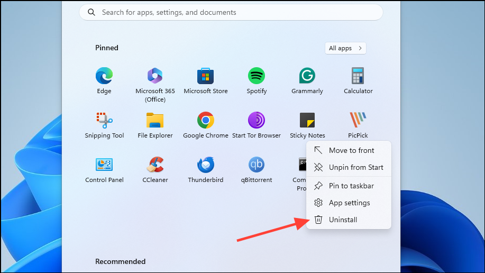Open File Explorer from pinned apps
This screenshot has height=273, width=485.
tap(155, 125)
